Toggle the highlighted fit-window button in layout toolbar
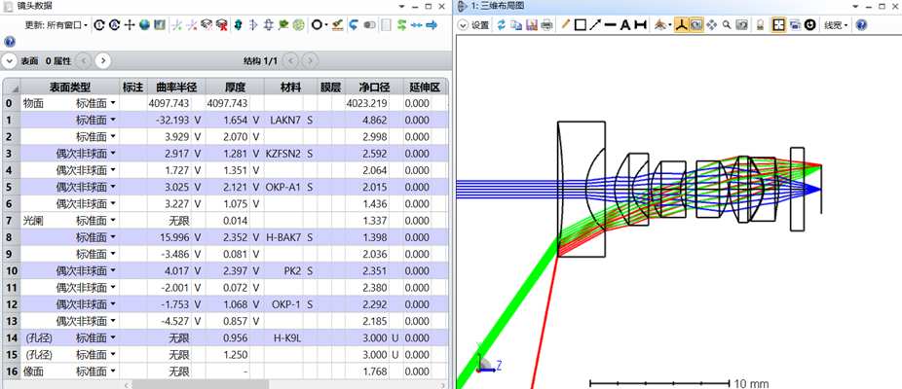The height and width of the screenshot is (389, 902). tap(778, 25)
